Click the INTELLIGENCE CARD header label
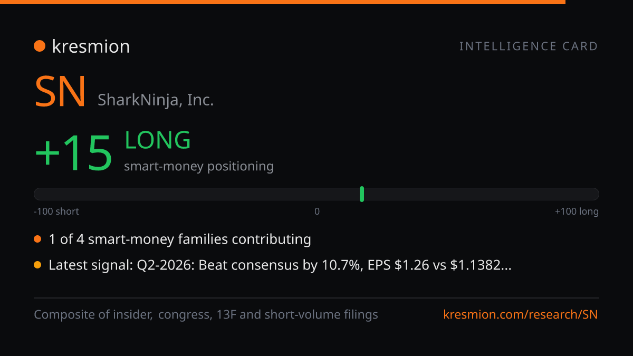 click(529, 46)
